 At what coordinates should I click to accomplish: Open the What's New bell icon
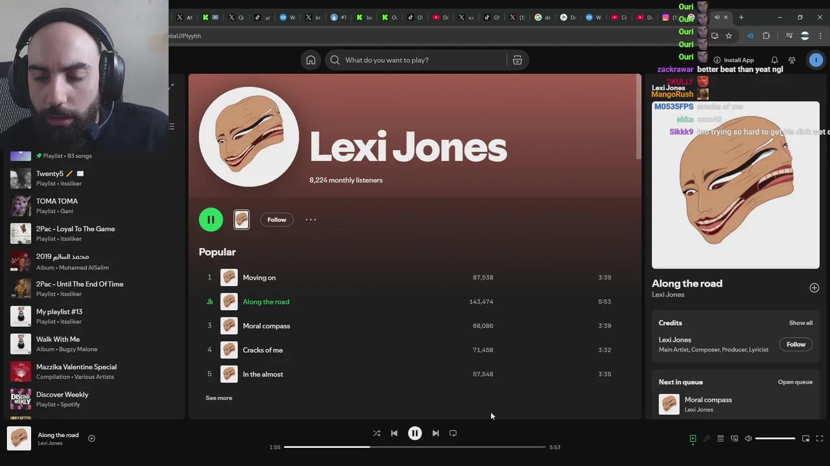(774, 60)
